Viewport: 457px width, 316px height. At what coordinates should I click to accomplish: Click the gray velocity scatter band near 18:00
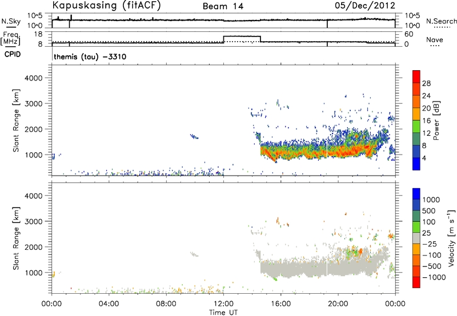tap(309, 268)
